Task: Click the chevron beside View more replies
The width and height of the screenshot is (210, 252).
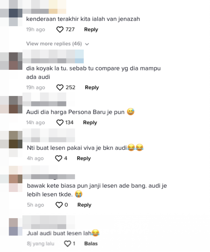Action: pos(87,44)
